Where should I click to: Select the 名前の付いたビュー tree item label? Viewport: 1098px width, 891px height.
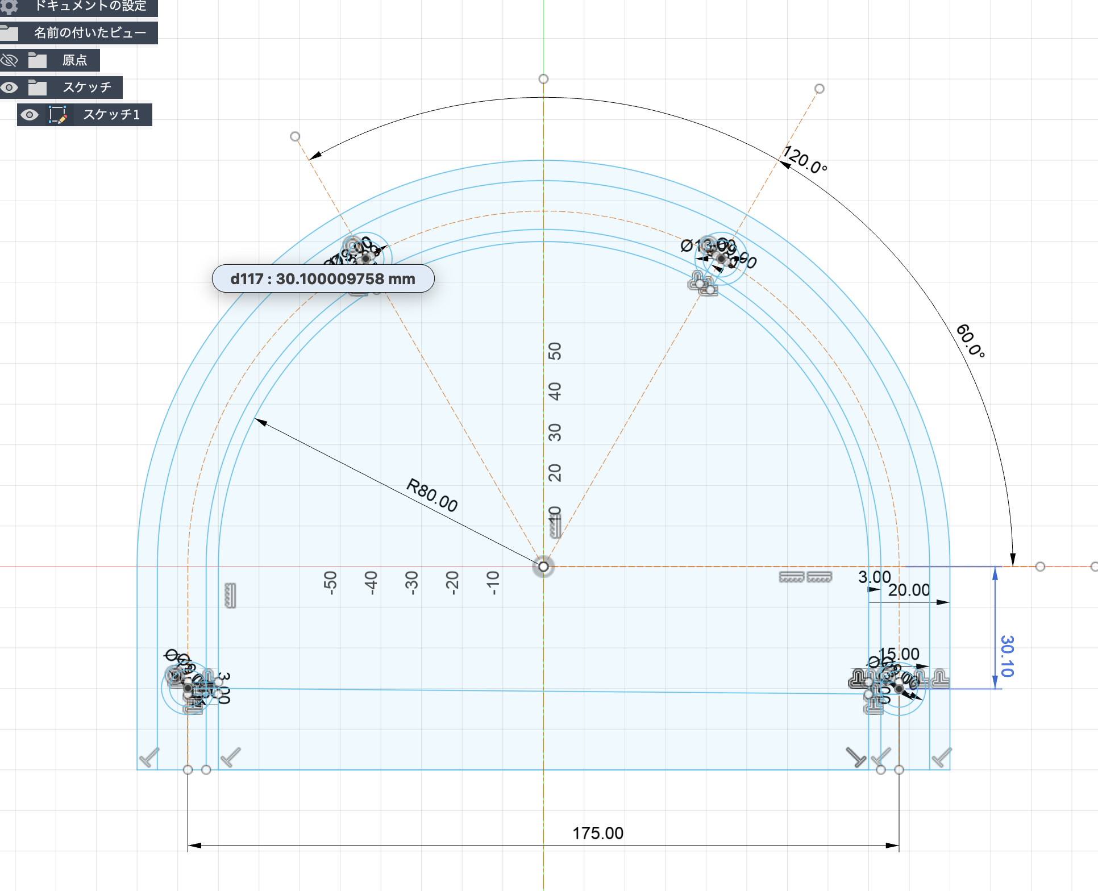(x=90, y=33)
